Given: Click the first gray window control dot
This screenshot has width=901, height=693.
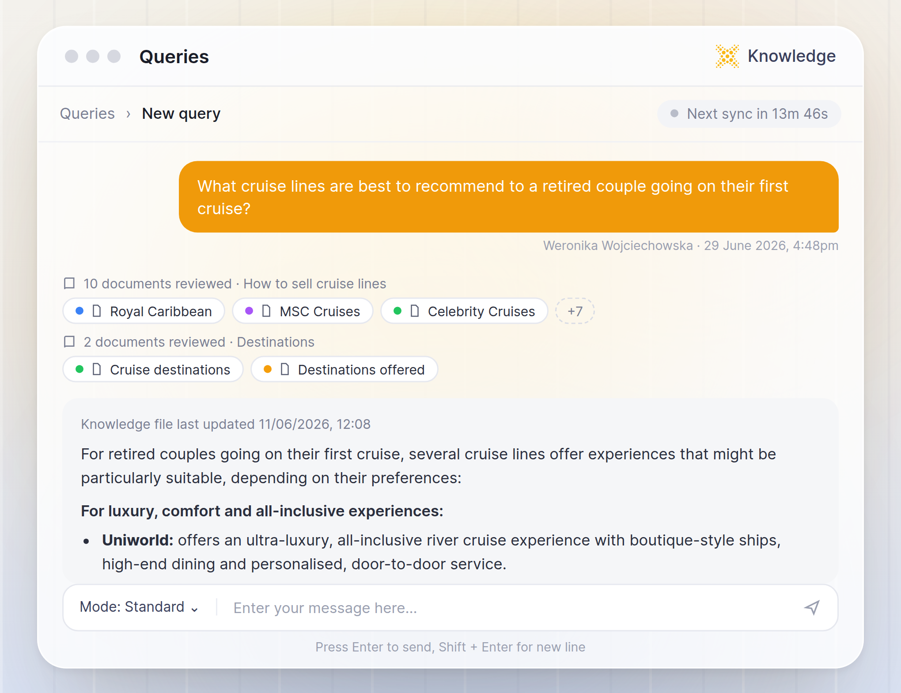Looking at the screenshot, I should coord(72,57).
